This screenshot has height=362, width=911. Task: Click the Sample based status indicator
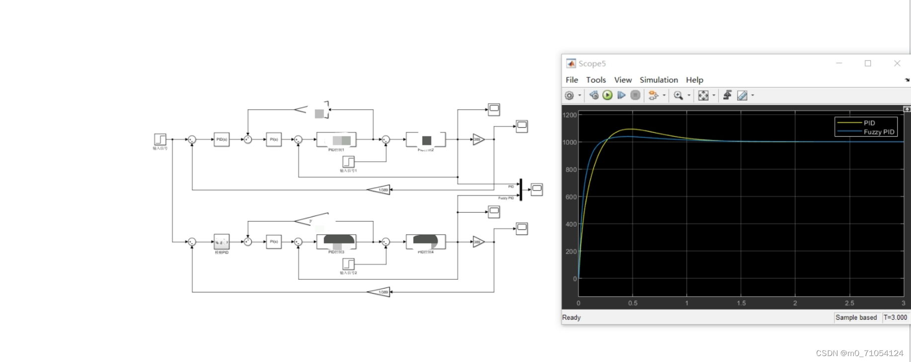856,317
